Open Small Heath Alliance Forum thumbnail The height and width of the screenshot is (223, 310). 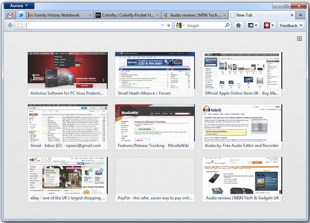[x=155, y=71]
